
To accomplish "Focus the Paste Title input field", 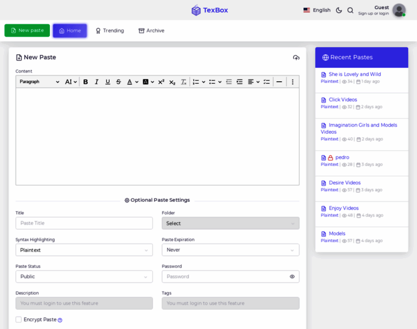I will click(x=84, y=223).
